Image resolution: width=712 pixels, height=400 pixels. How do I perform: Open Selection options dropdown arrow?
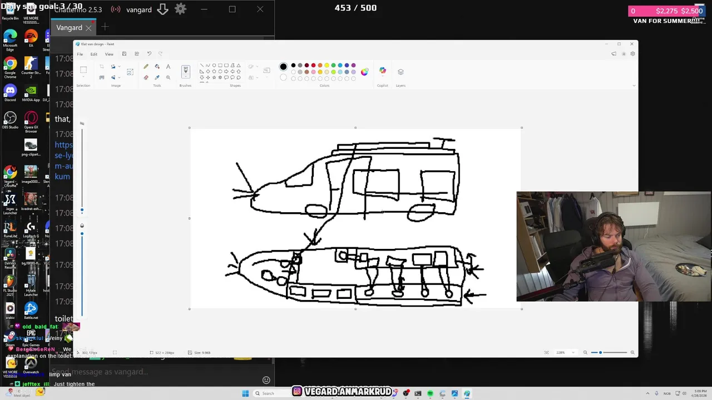coord(83,77)
